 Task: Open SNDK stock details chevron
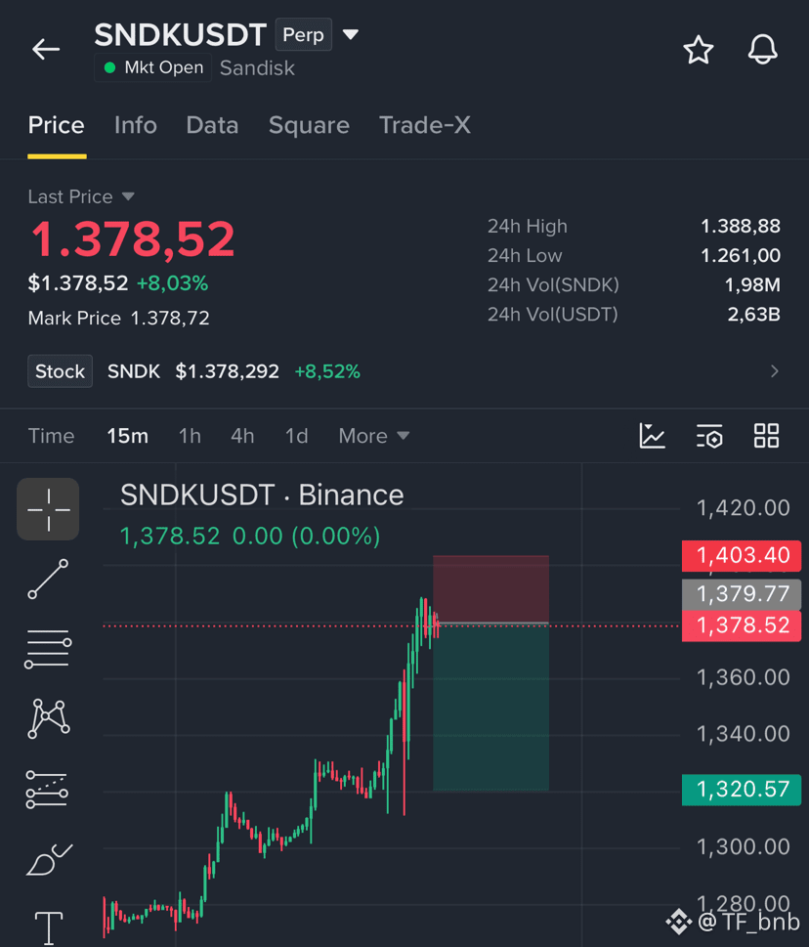775,370
